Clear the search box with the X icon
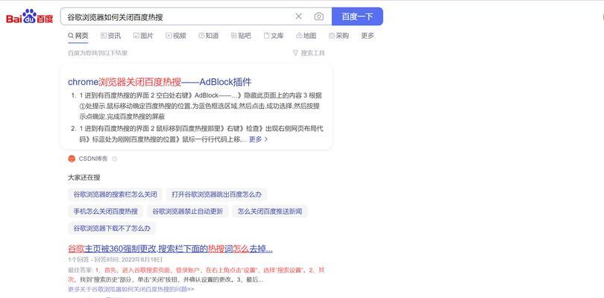This screenshot has width=604, height=298. [298, 16]
